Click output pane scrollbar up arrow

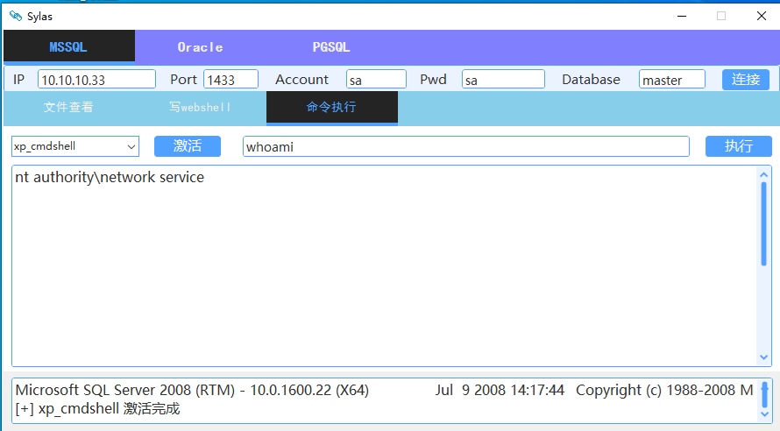pos(763,174)
